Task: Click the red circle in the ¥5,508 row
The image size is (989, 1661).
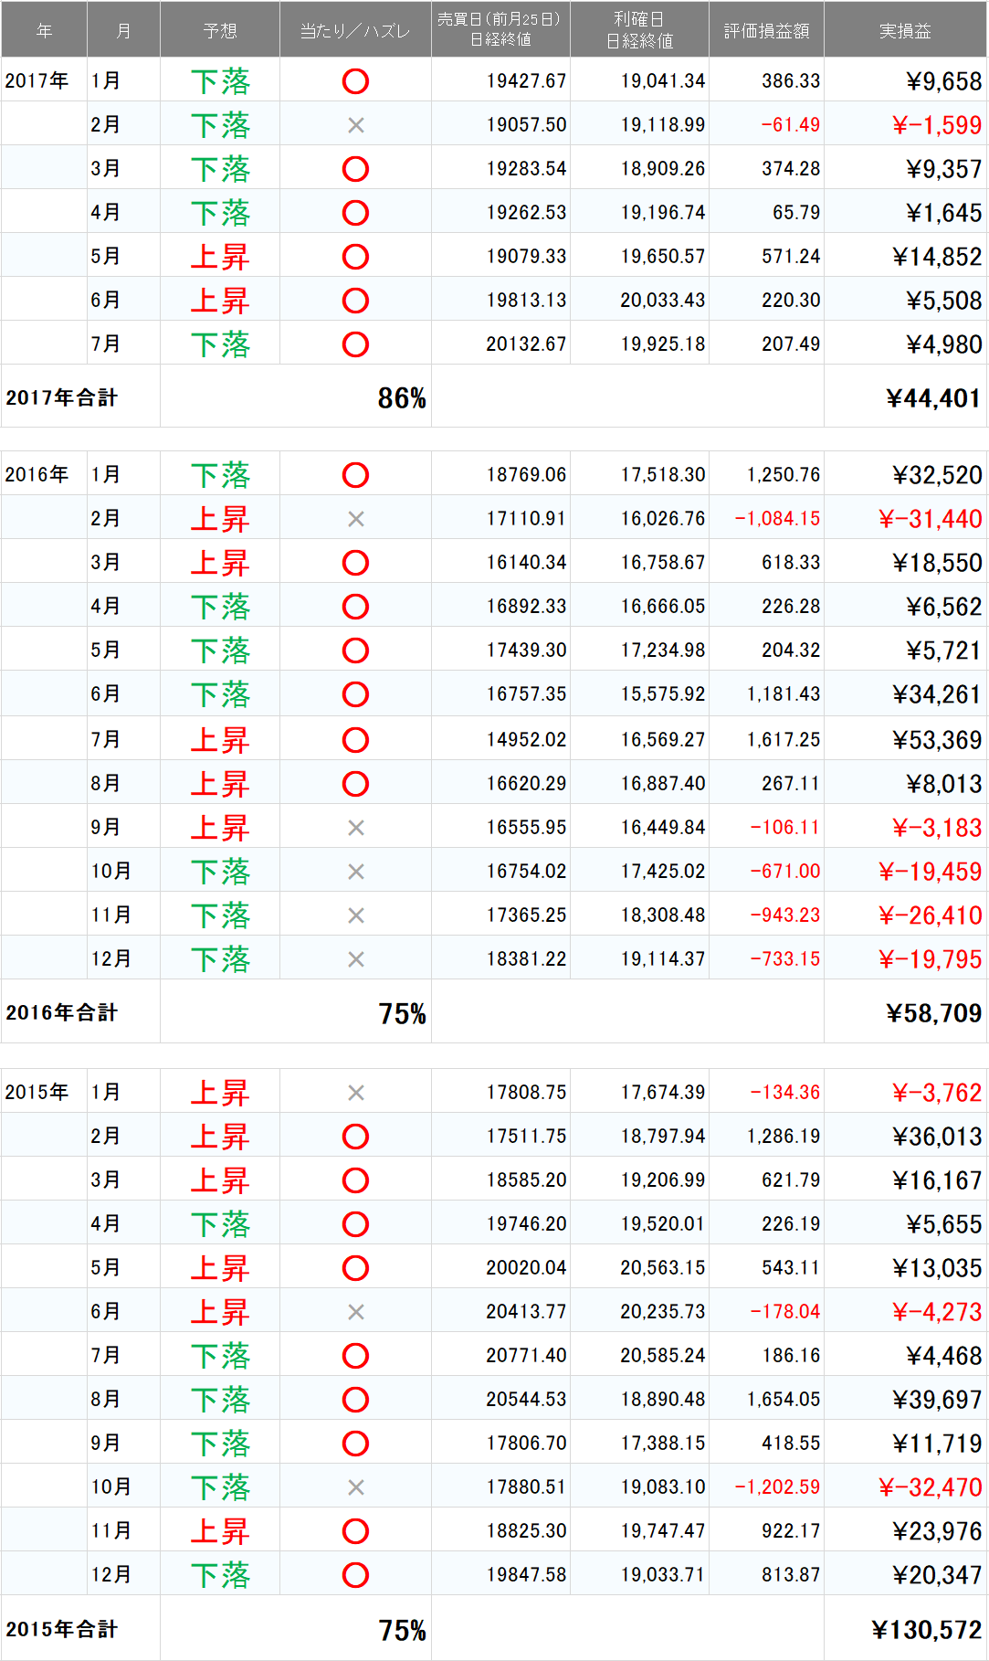Action: (x=355, y=301)
